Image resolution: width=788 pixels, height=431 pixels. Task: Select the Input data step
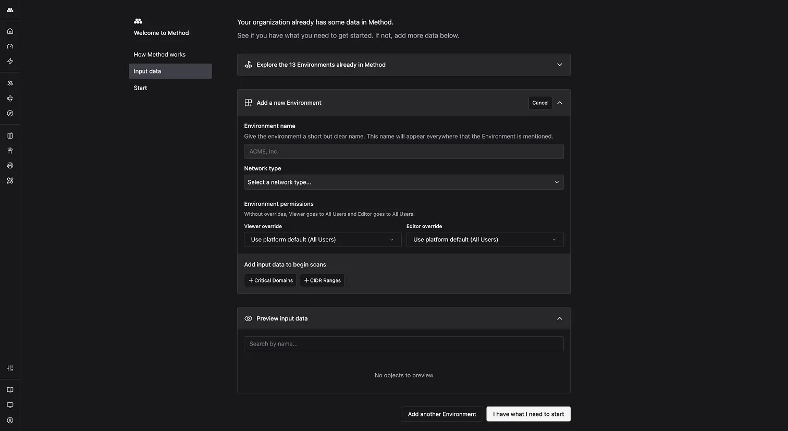170,71
